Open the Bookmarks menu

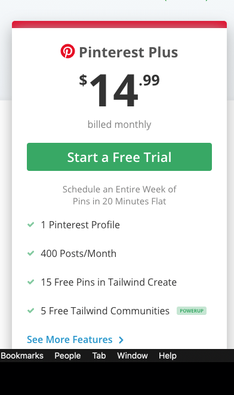click(22, 356)
